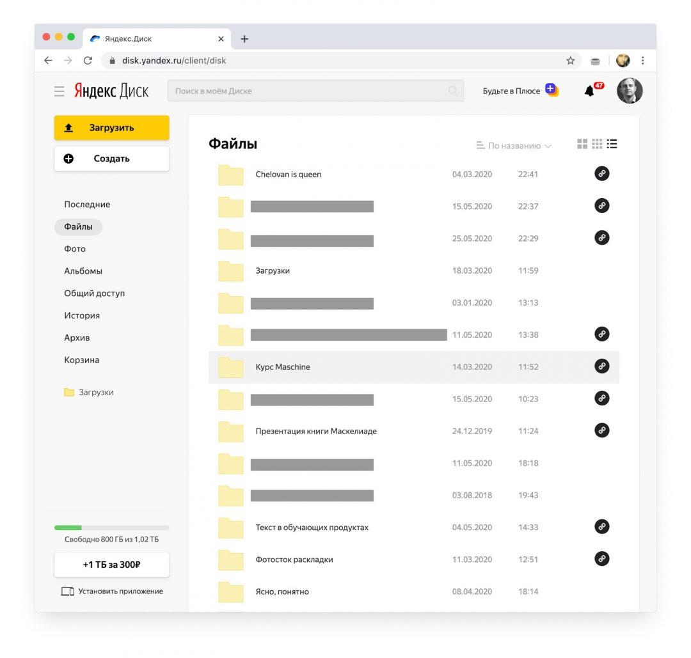Open Chrome three-dot menu
691x658 pixels.
pyautogui.click(x=642, y=61)
